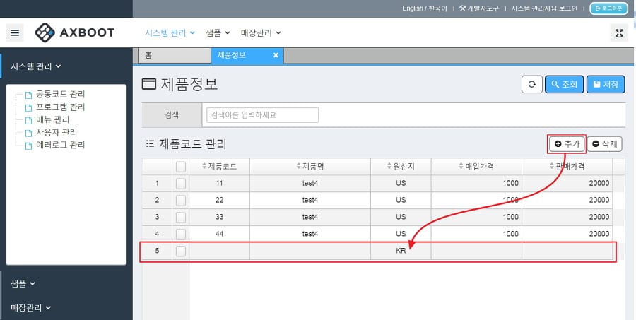Check the row with 제품코드 11

[181, 184]
